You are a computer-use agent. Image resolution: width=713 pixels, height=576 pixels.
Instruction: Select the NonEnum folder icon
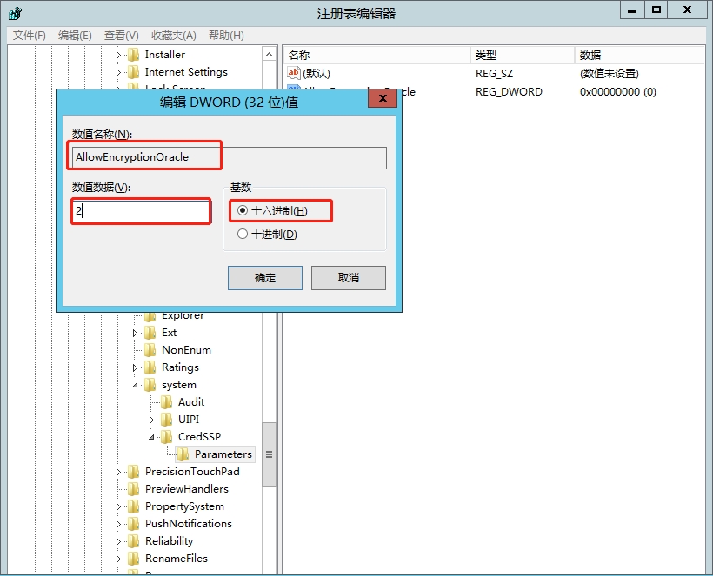[x=150, y=350]
